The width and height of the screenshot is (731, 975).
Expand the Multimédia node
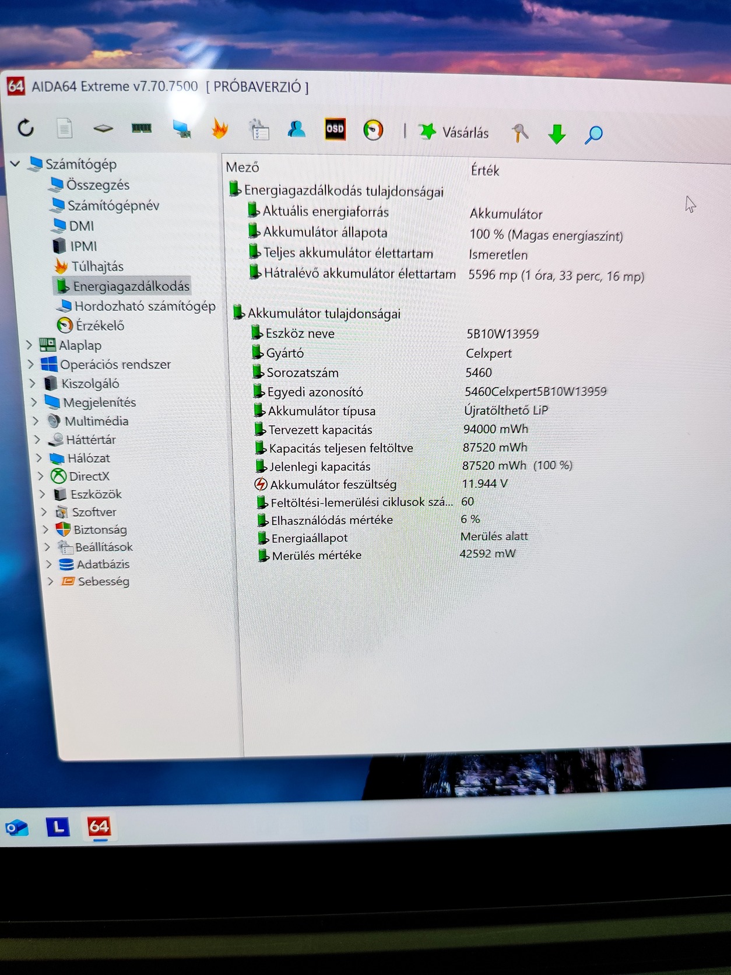coord(36,421)
